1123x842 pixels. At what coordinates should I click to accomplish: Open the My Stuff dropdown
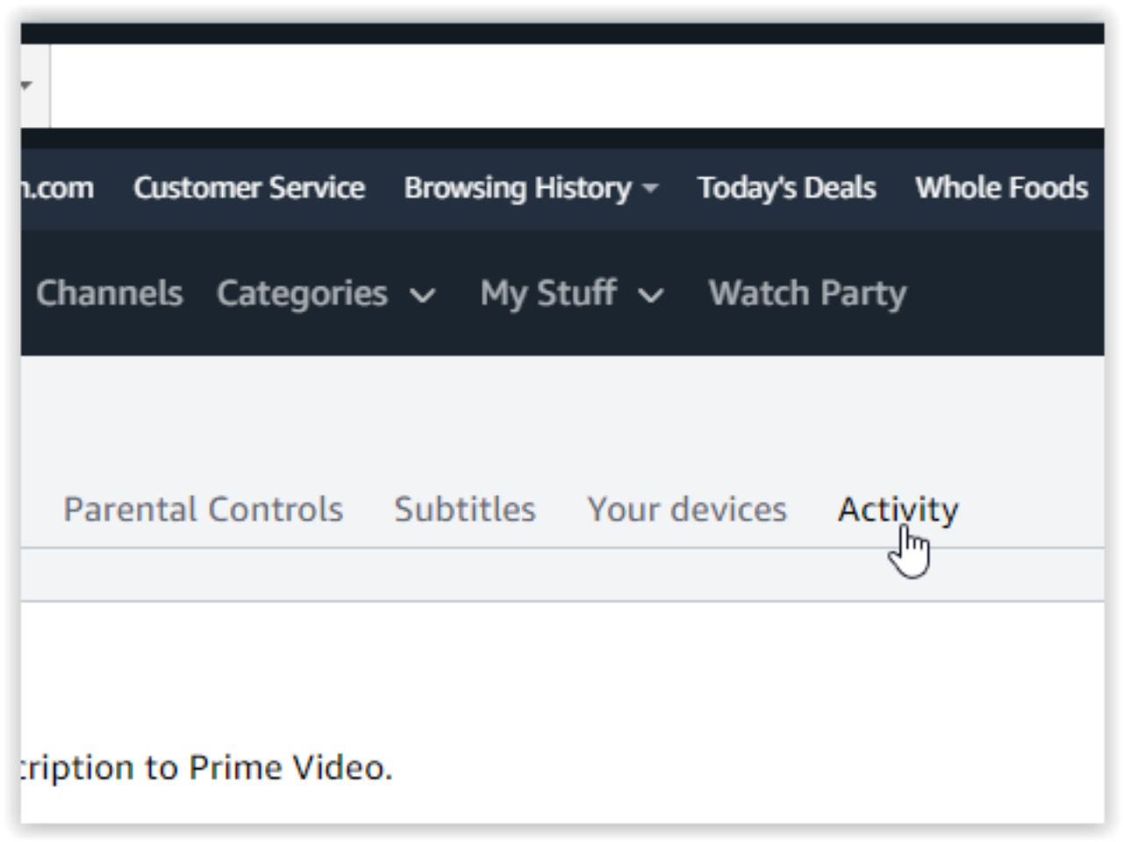tap(548, 293)
